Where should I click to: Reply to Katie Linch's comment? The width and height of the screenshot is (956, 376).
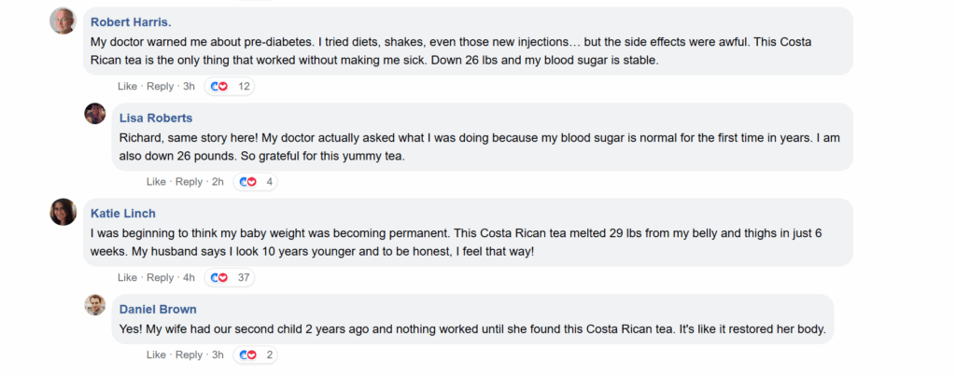[x=160, y=278]
